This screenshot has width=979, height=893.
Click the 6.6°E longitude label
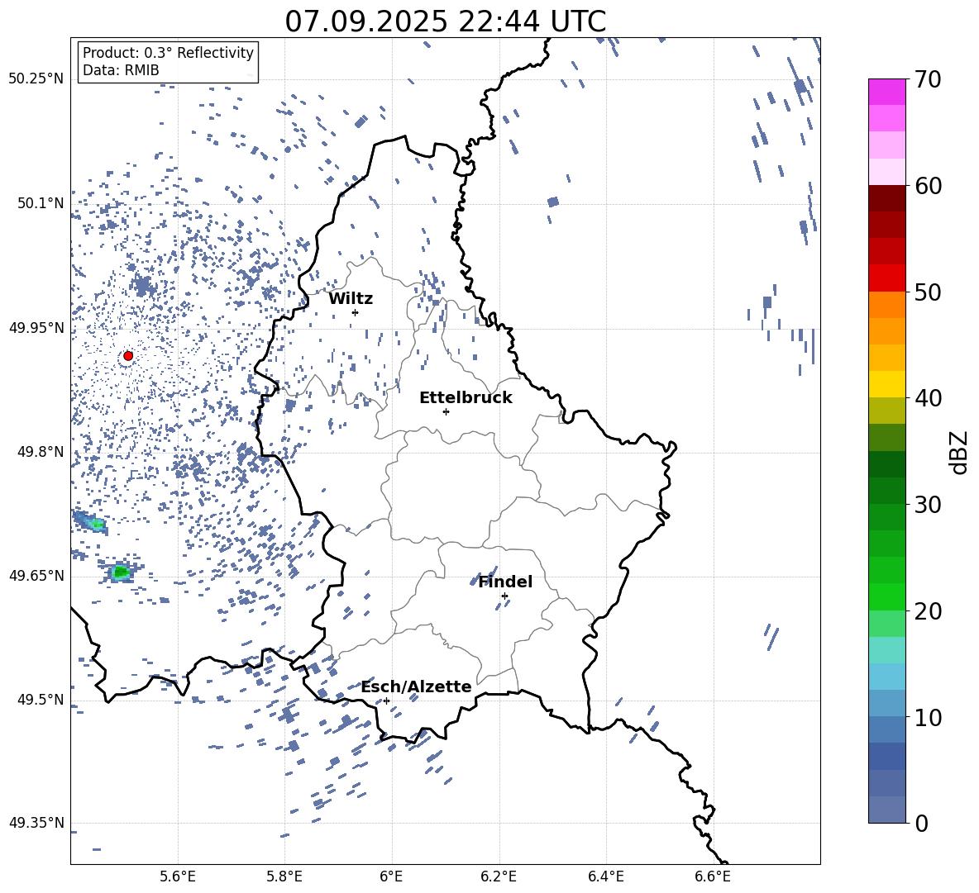(713, 877)
